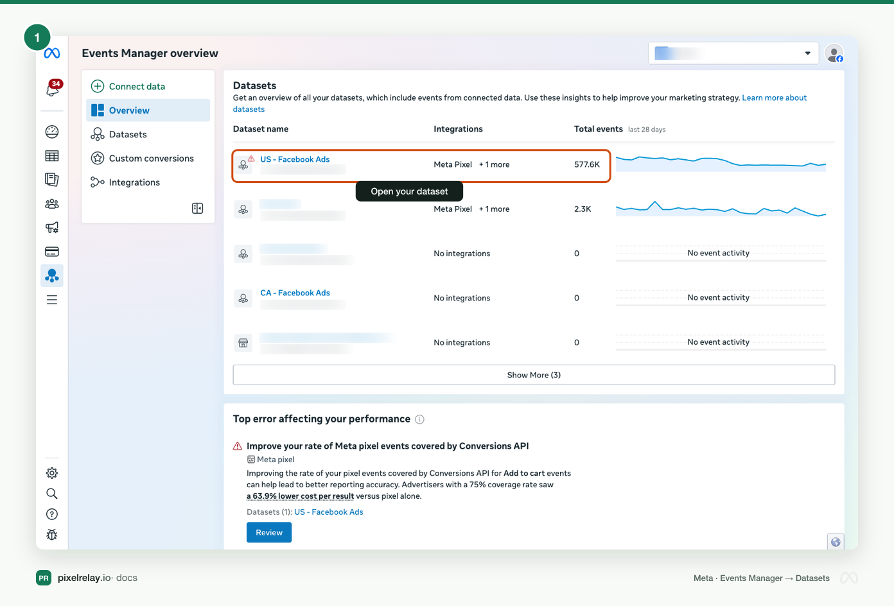Click the dataset icon in US - Facebook Ads row
This screenshot has width=894, height=606.
coord(243,165)
